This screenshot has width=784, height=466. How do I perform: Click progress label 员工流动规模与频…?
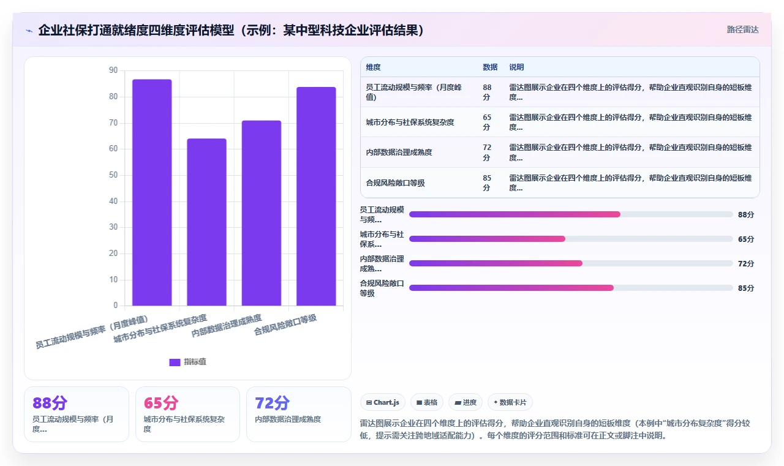[382, 214]
